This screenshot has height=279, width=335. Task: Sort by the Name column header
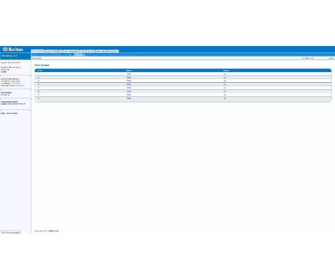[128, 70]
